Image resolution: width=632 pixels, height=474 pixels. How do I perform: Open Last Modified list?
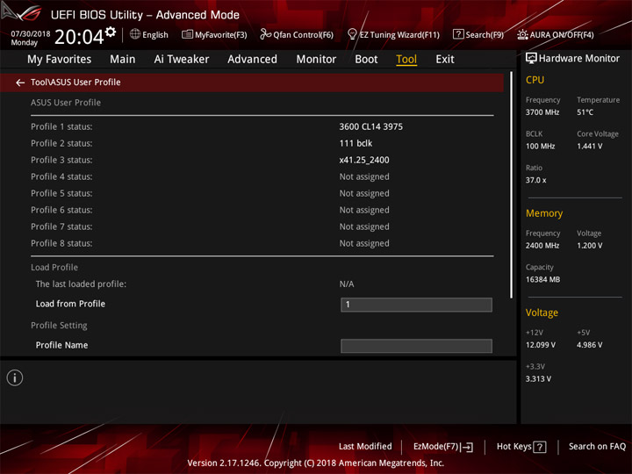[x=365, y=446]
